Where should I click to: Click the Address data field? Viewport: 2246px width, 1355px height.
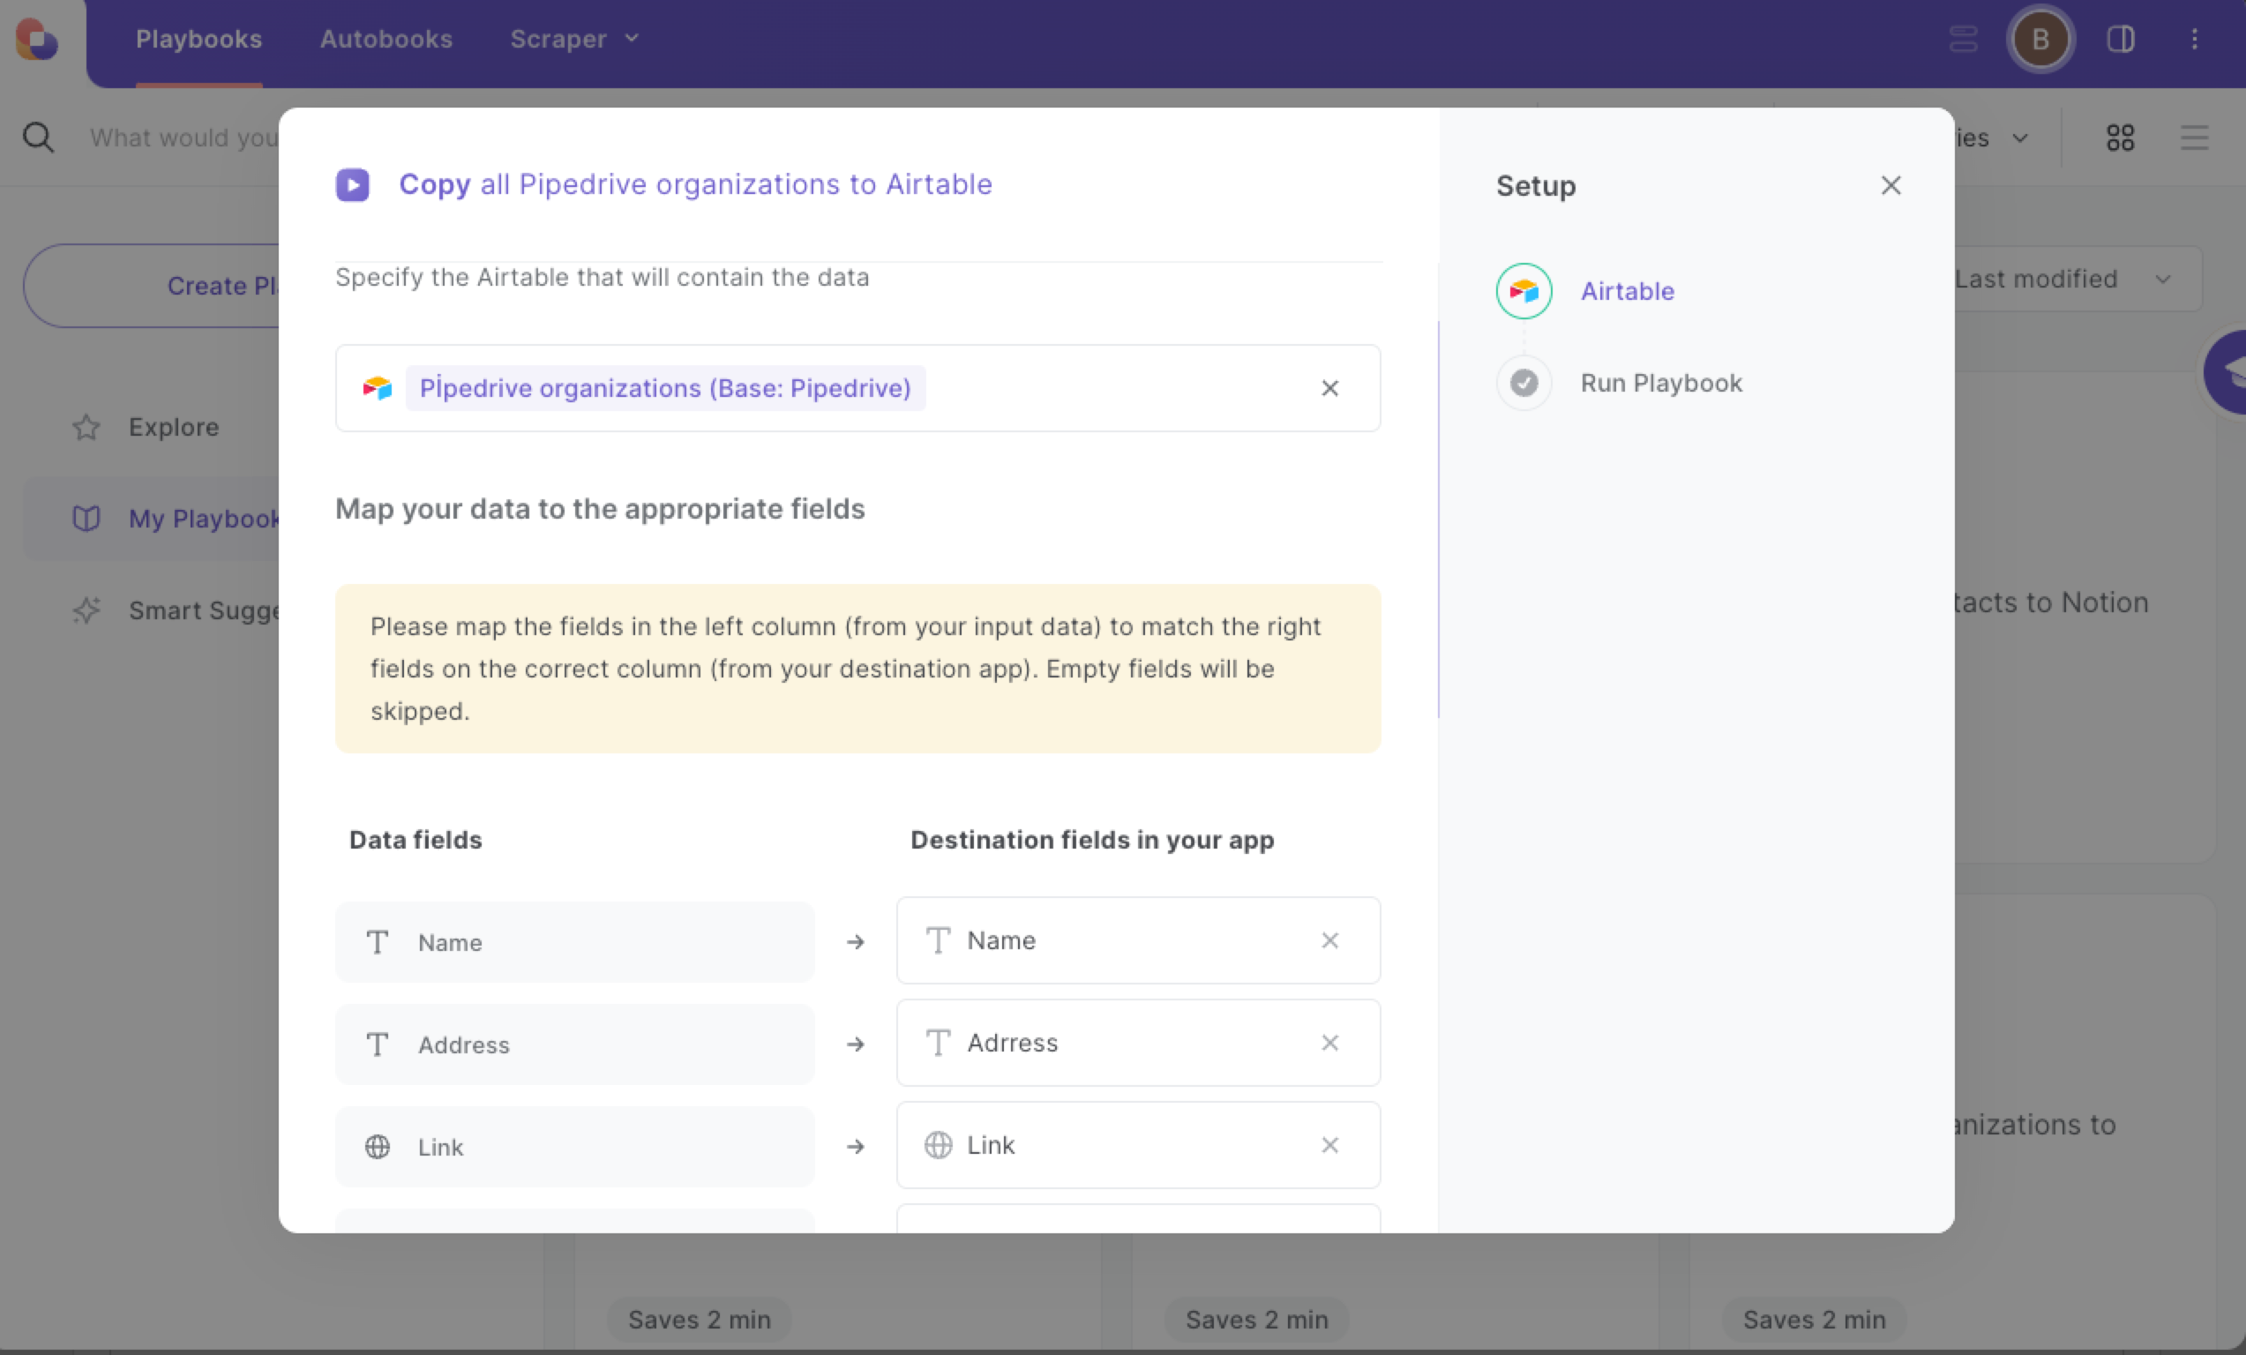(574, 1044)
